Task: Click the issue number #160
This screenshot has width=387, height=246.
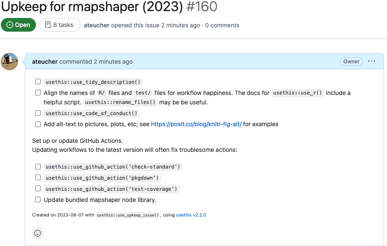Action: click(x=202, y=6)
